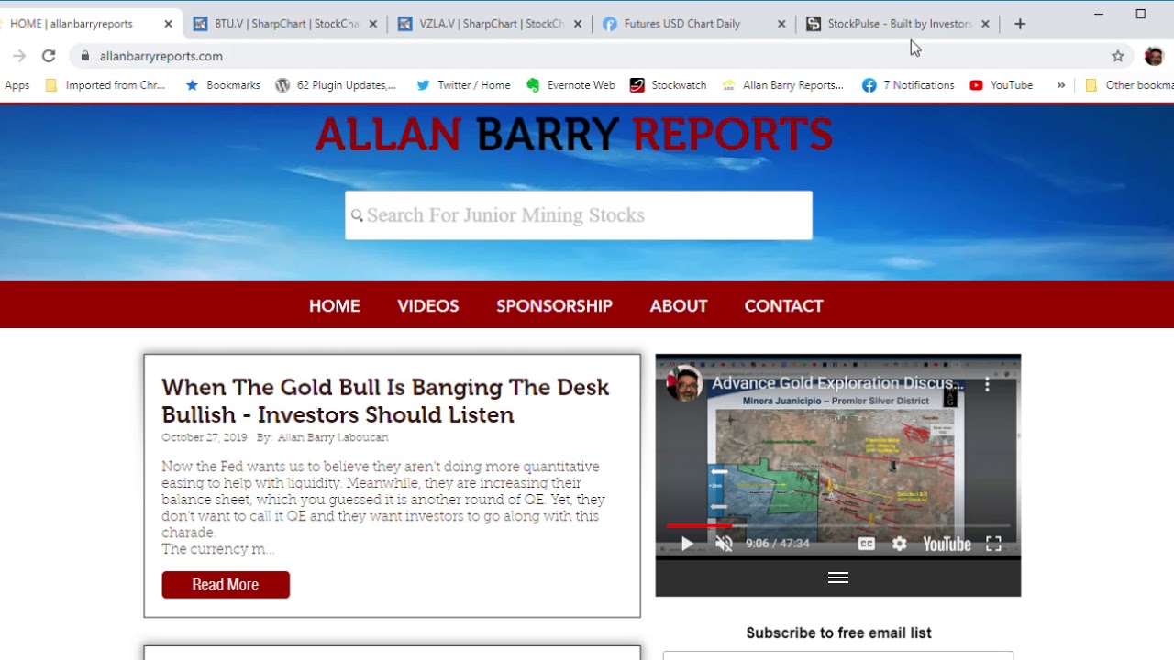Go to the SPONSORSHIP page
1174x660 pixels.
[x=554, y=305]
